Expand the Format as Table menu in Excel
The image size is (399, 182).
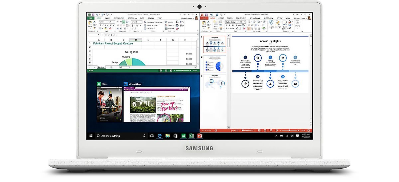151,25
